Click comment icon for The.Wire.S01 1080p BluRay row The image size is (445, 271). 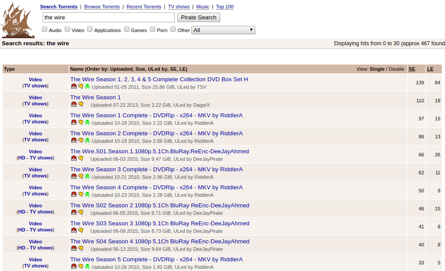coord(81,159)
